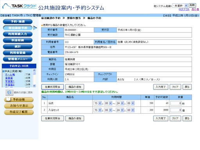Image resolution: width=200 pixels, height=150 pixels.
Task: Open the 他システム起動 dropdown
Action: 180,6
